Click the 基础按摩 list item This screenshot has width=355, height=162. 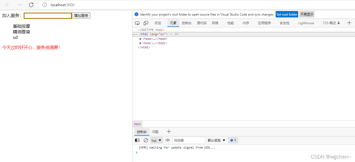[22, 26]
